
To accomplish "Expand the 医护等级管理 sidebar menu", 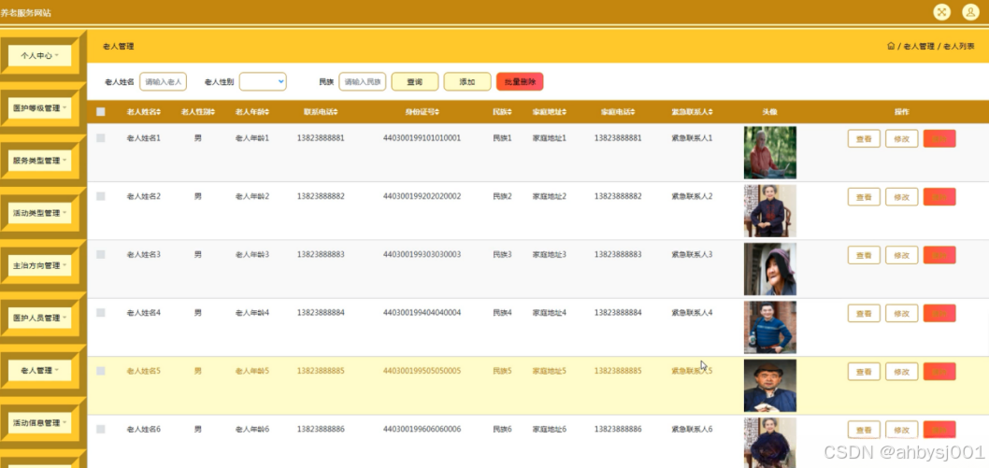I will pos(40,107).
